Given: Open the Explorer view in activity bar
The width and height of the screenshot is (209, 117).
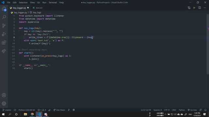Looking at the screenshot, I should [4, 9].
